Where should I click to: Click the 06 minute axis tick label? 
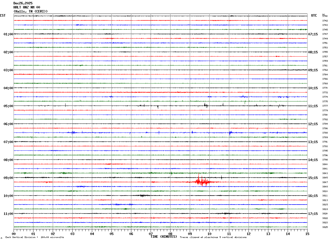click(x=131, y=234)
